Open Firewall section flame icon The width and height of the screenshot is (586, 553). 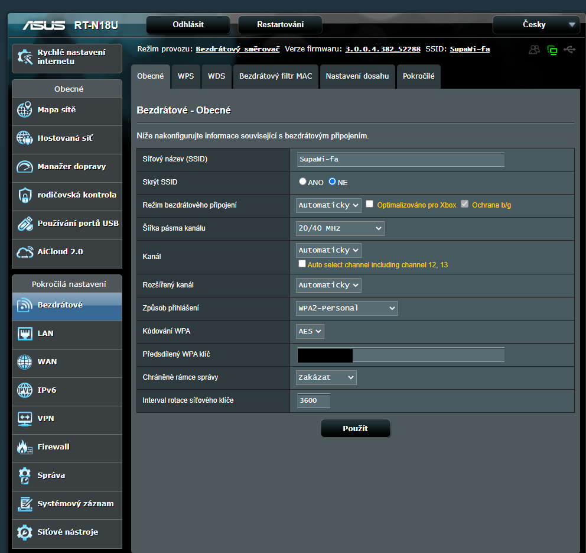pos(25,447)
